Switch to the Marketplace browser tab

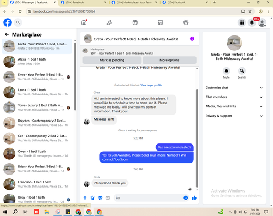coord(134,3)
